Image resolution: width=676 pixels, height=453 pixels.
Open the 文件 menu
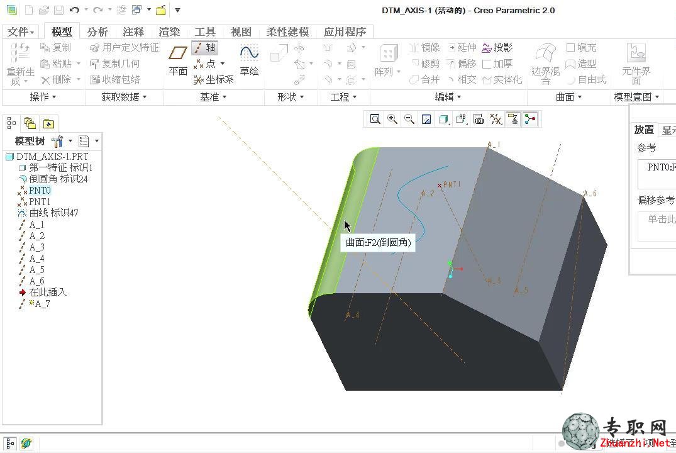pos(20,31)
